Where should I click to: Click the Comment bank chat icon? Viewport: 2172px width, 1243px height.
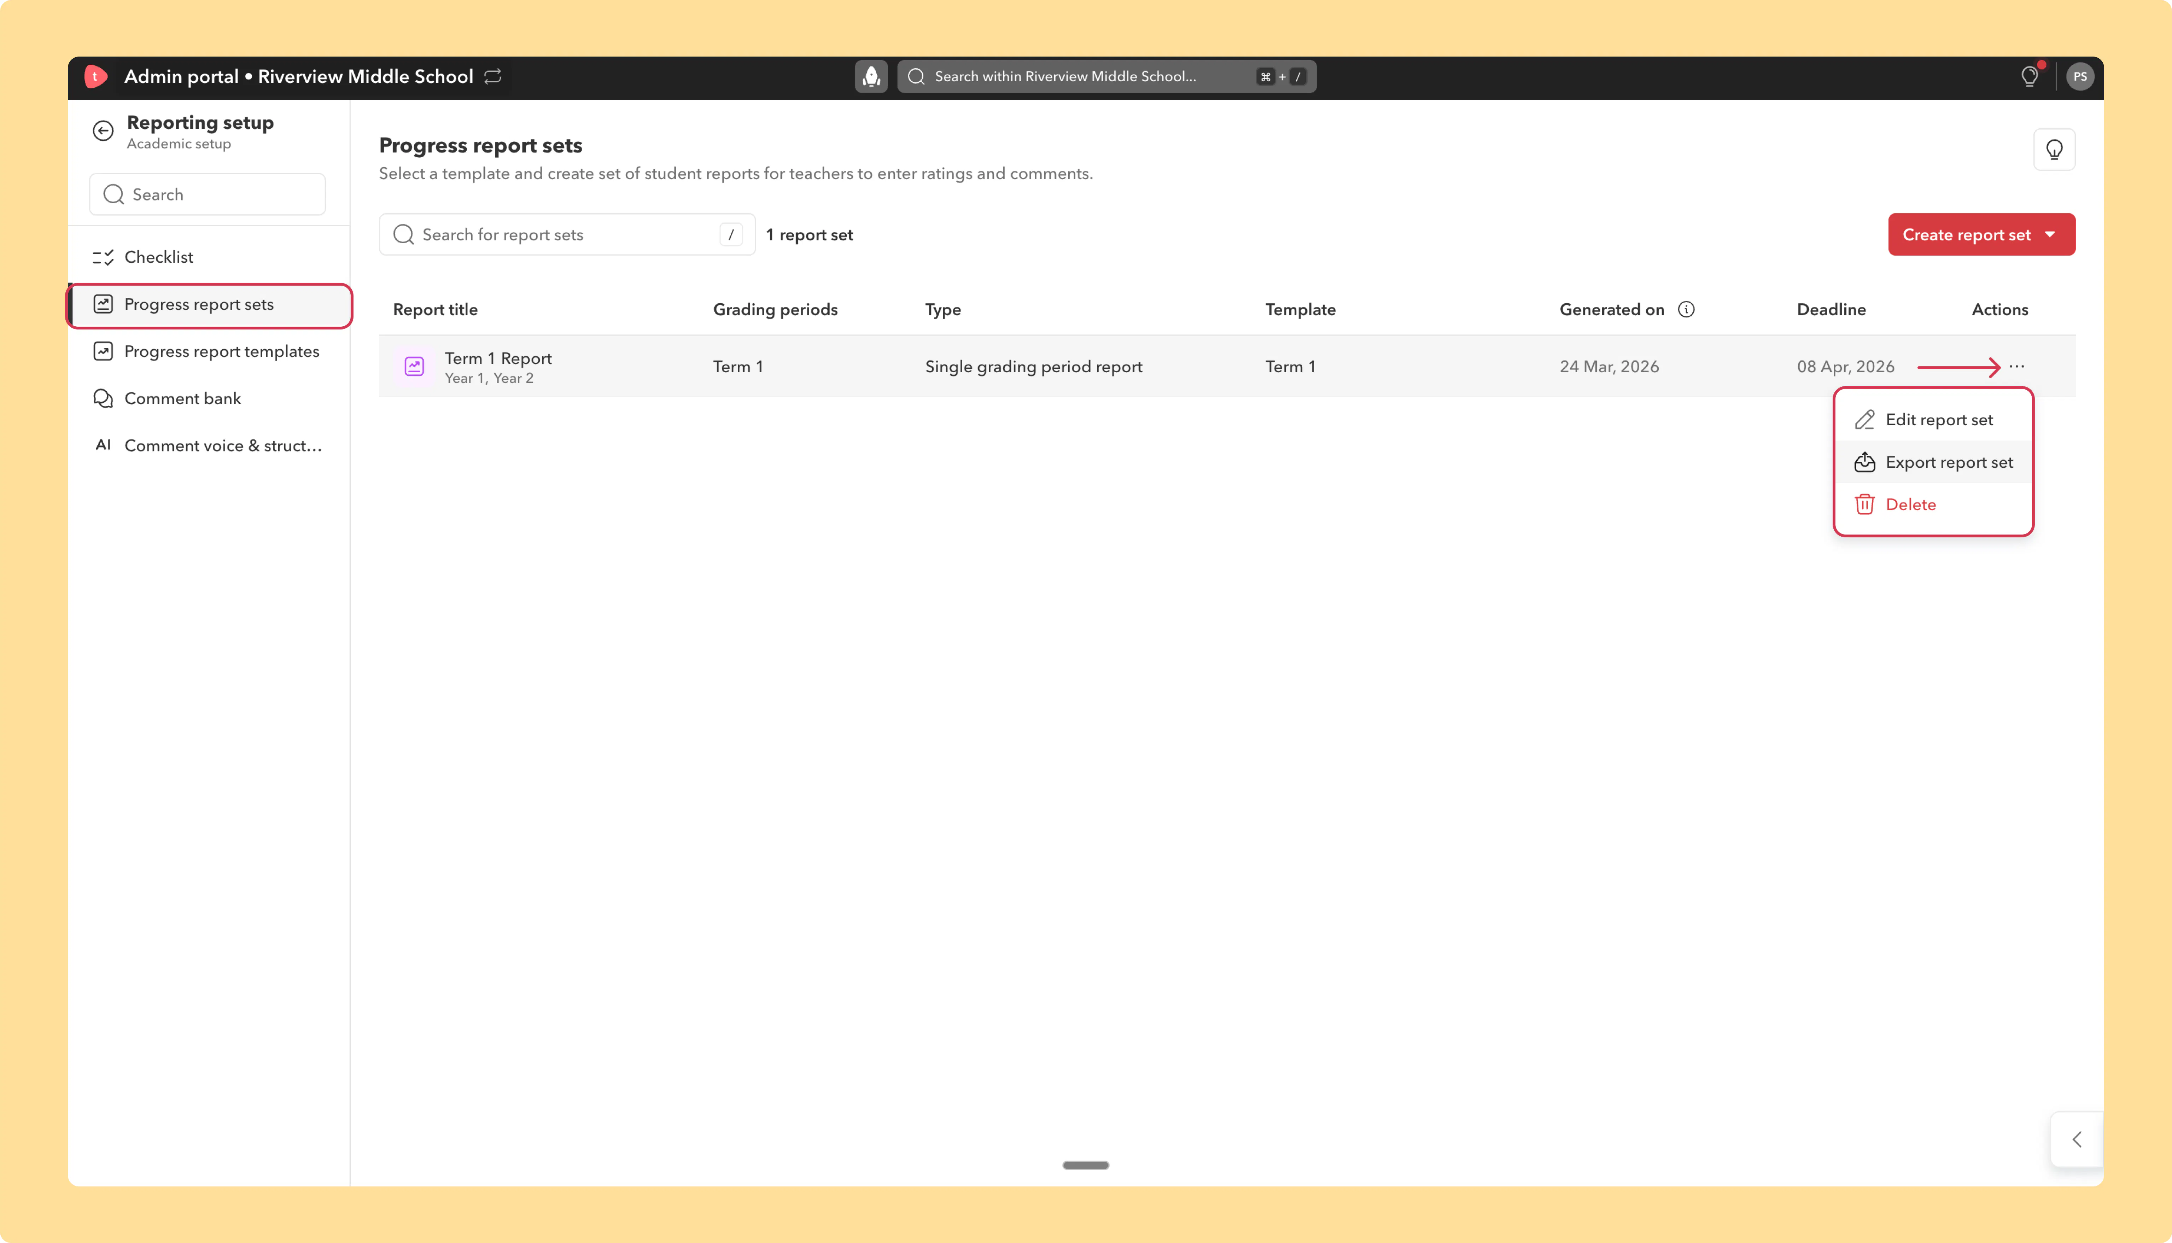[x=103, y=399]
